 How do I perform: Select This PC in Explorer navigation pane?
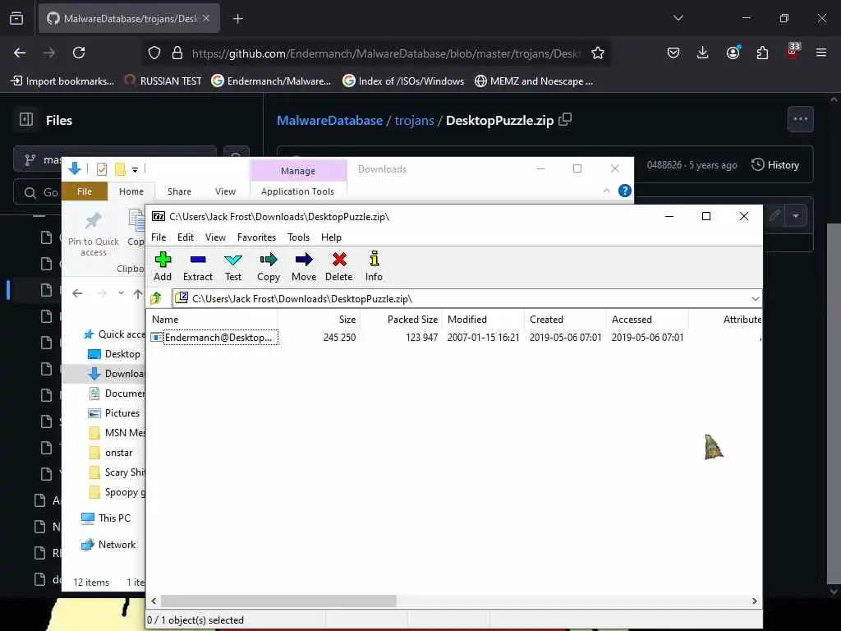point(108,518)
